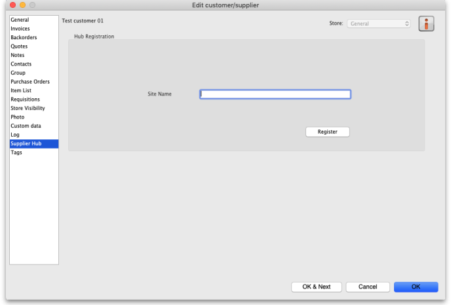Open the Tags section
Image resolution: width=451 pixels, height=305 pixels.
16,152
